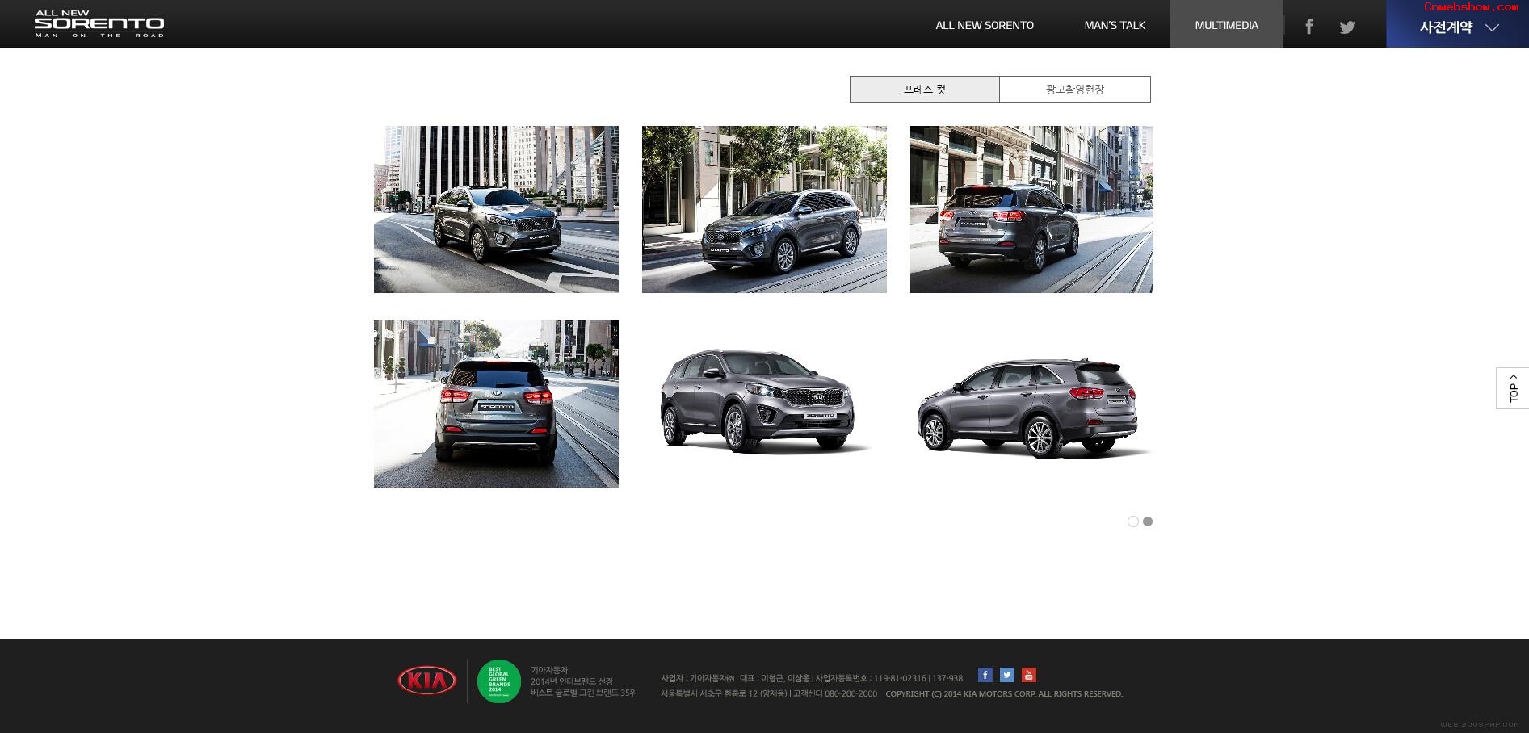Click the footer YouTube icon

tap(1028, 675)
